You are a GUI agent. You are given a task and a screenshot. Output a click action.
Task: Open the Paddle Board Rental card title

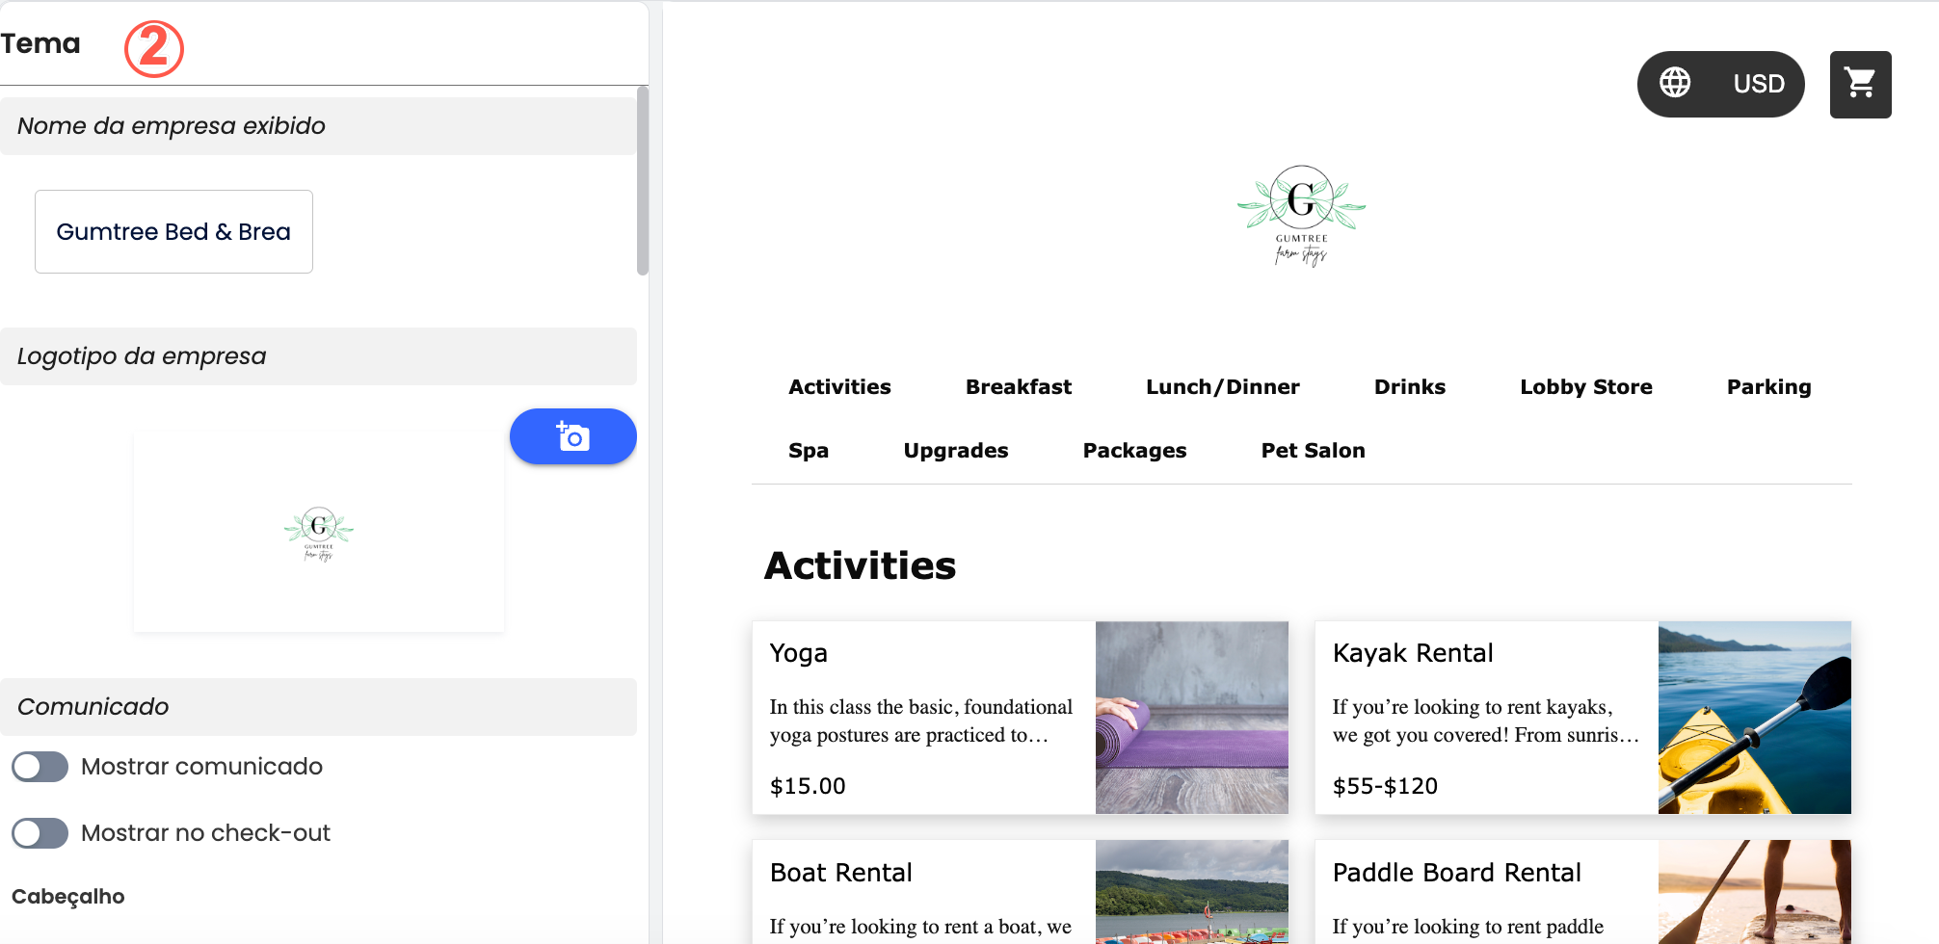coord(1456,873)
